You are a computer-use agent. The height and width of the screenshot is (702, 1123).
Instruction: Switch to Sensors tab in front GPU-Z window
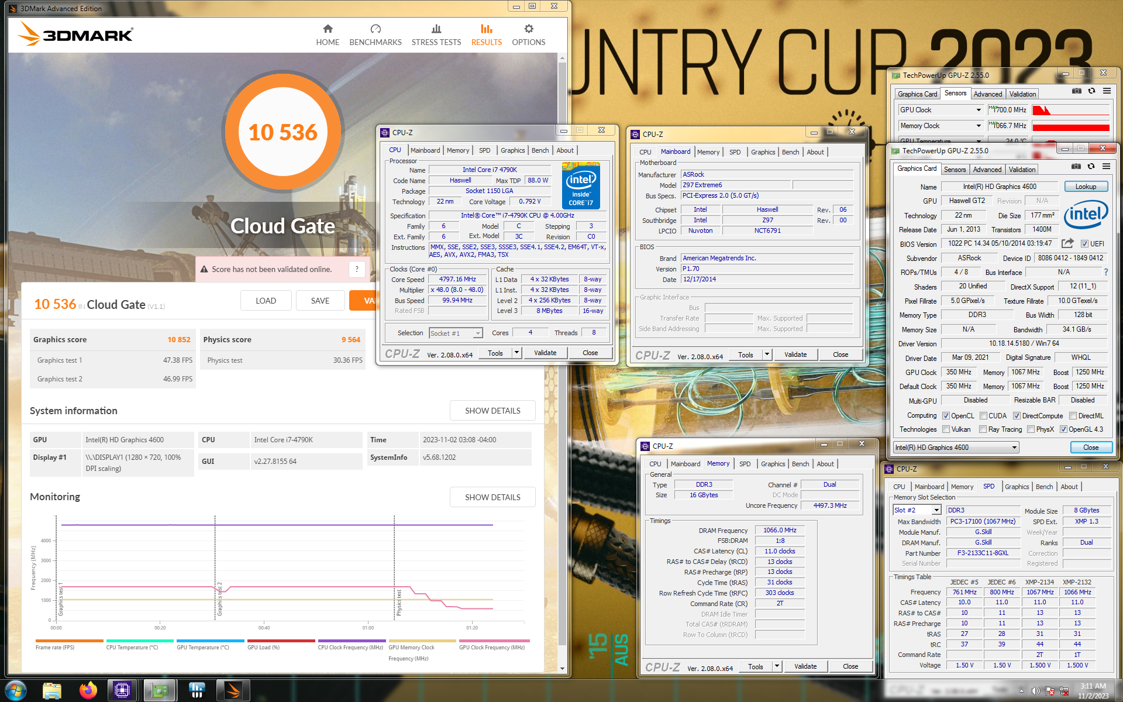tap(955, 170)
